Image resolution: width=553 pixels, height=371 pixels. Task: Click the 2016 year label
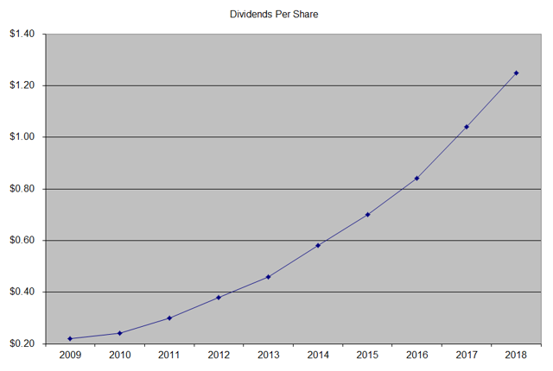(x=416, y=355)
